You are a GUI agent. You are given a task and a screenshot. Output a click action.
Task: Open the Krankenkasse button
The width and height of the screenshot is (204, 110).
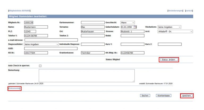coord(163,96)
